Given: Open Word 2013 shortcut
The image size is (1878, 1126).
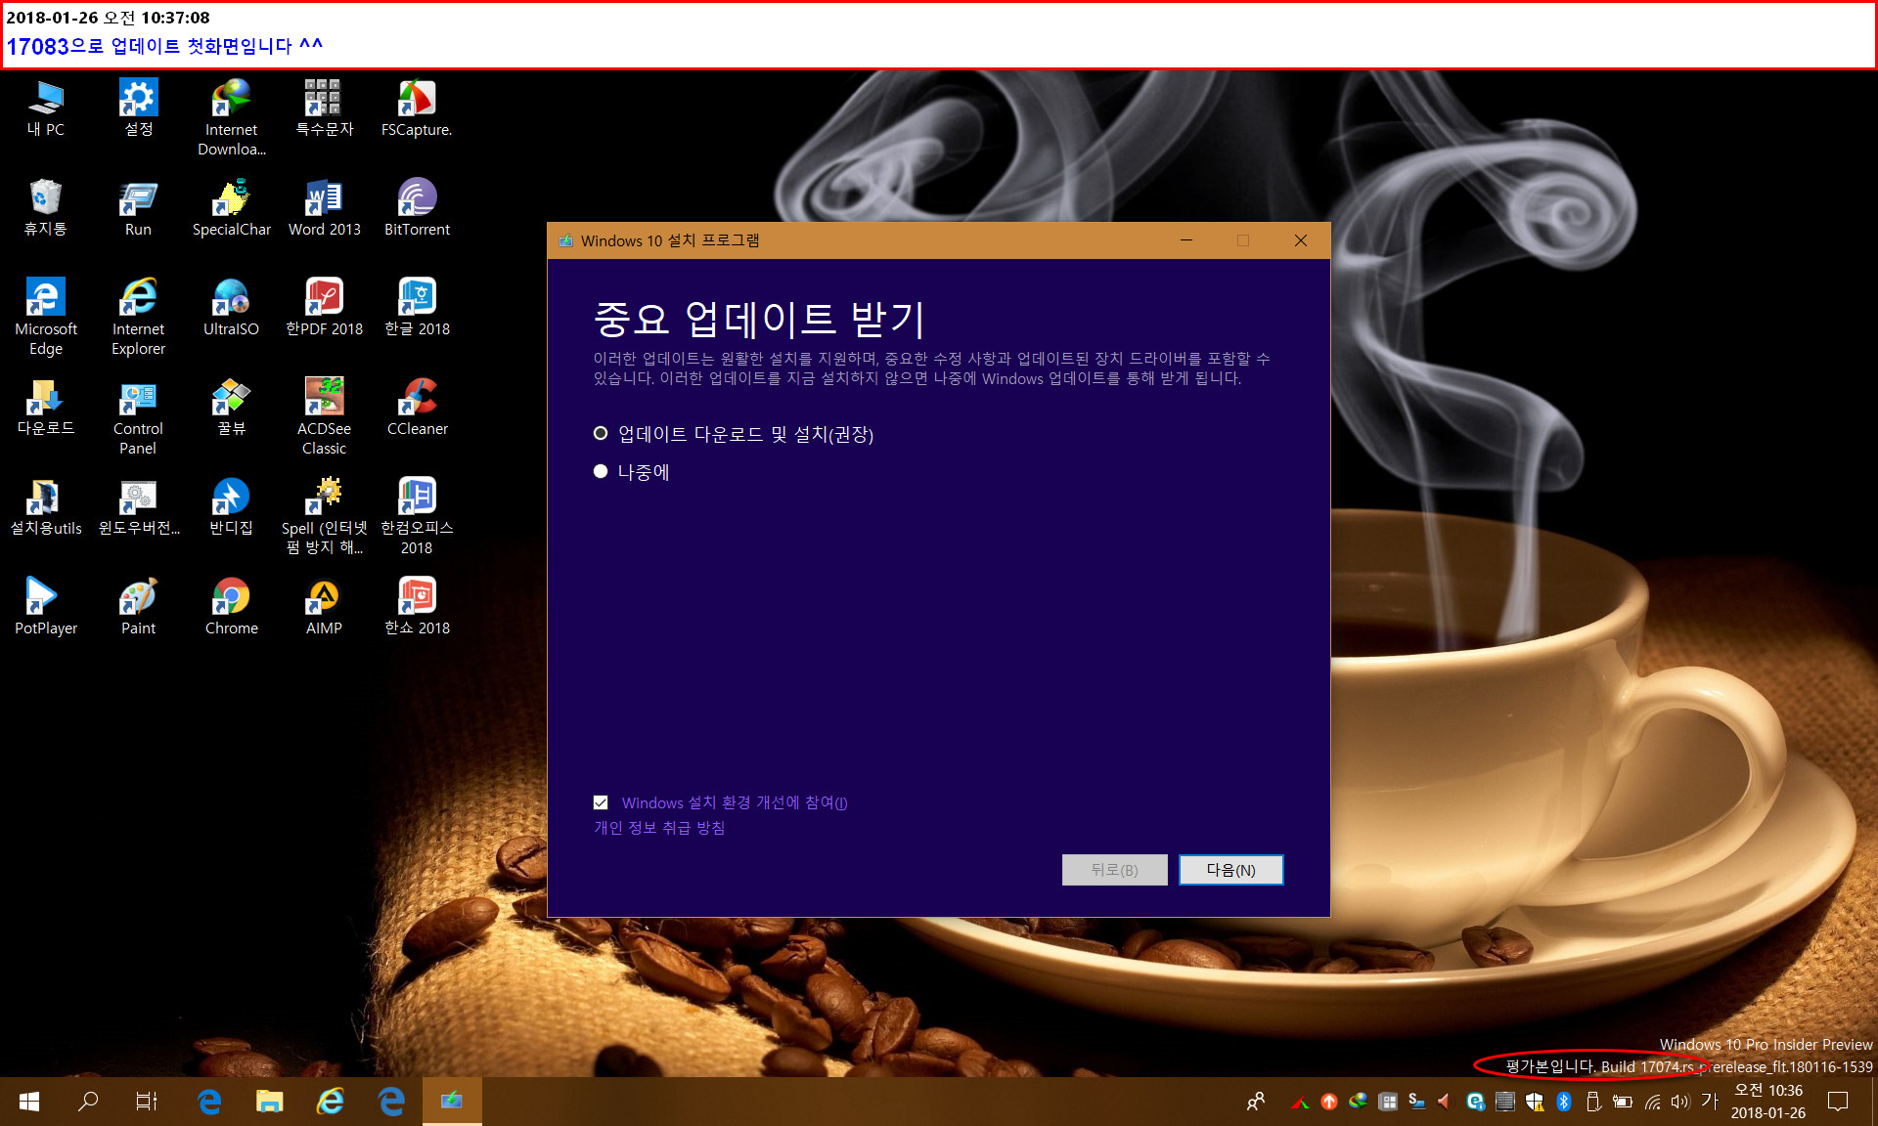Looking at the screenshot, I should (x=324, y=207).
